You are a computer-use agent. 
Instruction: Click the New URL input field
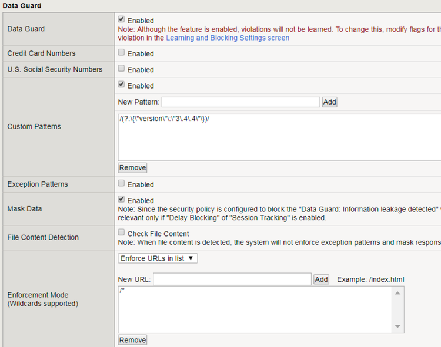point(232,279)
